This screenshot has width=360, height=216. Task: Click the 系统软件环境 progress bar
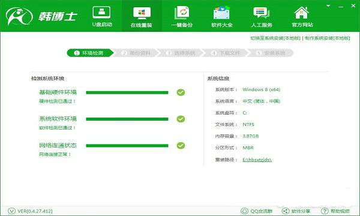click(x=127, y=119)
